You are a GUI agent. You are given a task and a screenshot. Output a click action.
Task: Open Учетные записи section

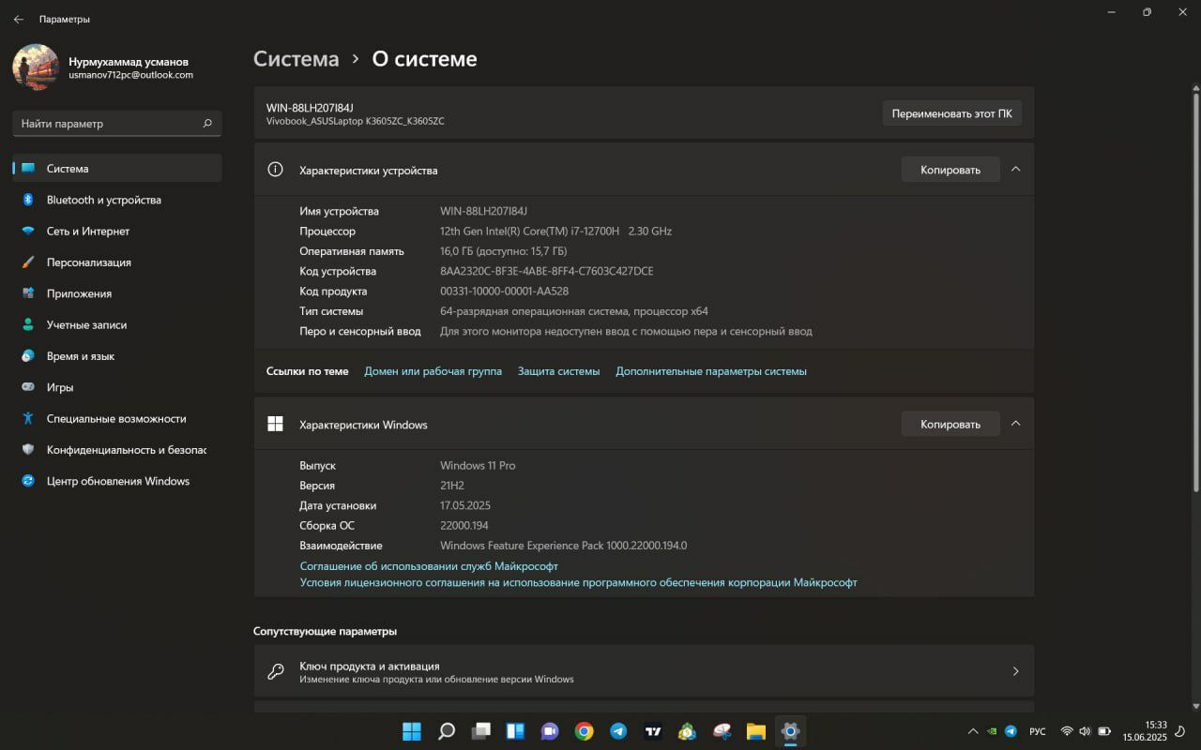point(117,324)
